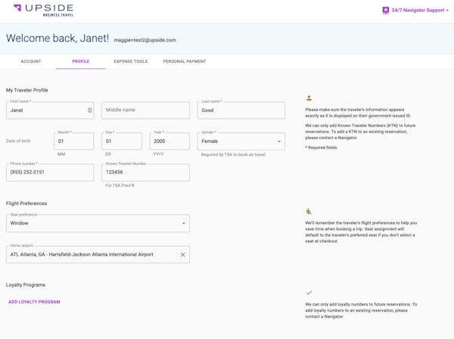Click Add Loyalty Program link
This screenshot has width=454, height=339.
[34, 302]
